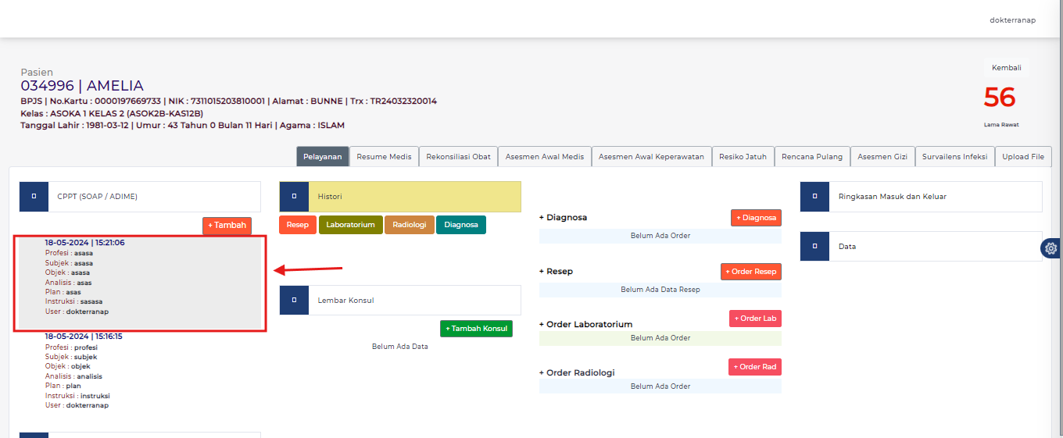Select the CPPT entry dated 18-05-2024 15:21:06
1063x438 pixels.
coord(139,283)
